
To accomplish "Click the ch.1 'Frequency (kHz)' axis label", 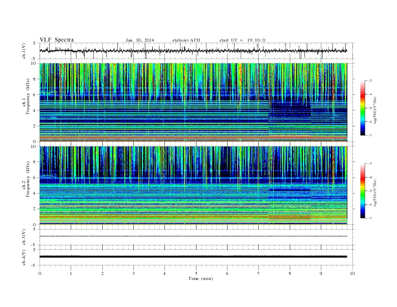I will [x=28, y=96].
